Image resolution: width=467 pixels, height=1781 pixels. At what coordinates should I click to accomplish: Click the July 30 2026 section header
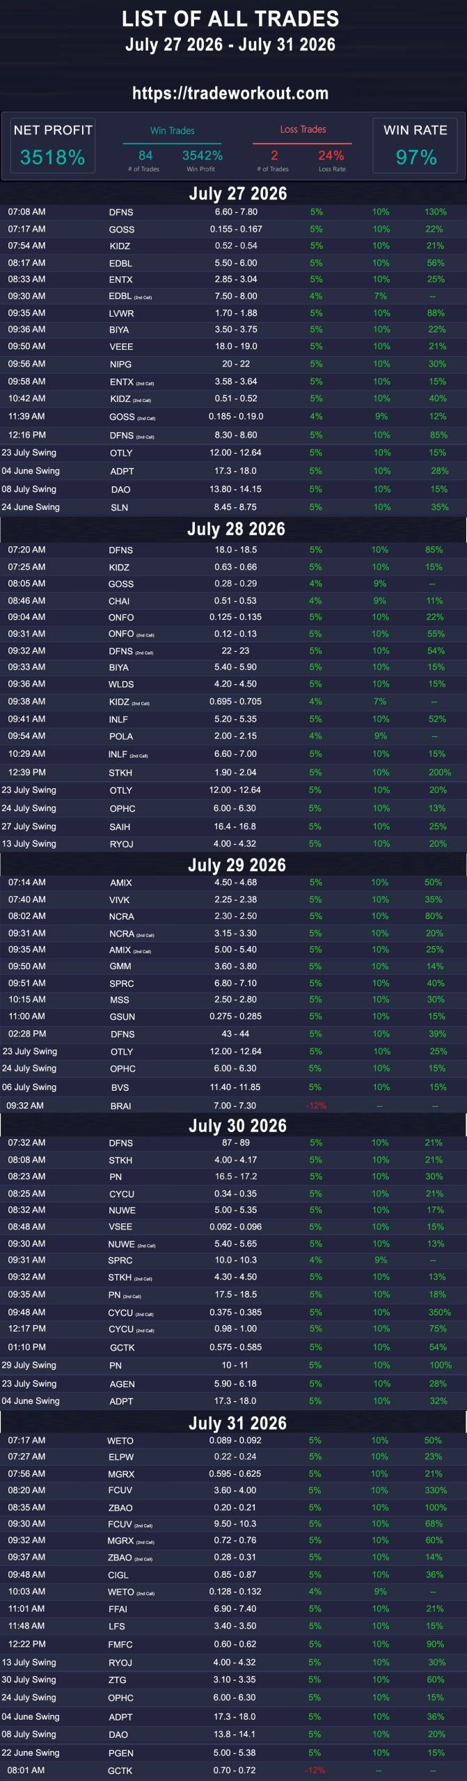(237, 1126)
